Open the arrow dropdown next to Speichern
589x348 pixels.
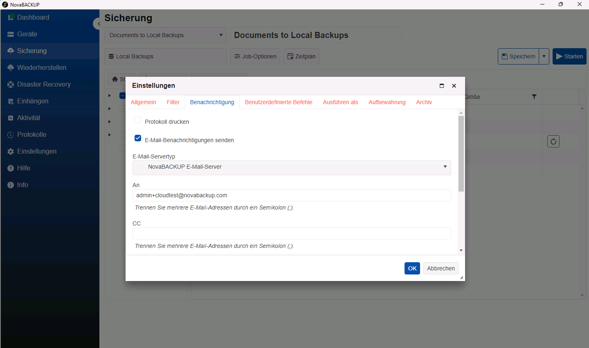pos(544,56)
